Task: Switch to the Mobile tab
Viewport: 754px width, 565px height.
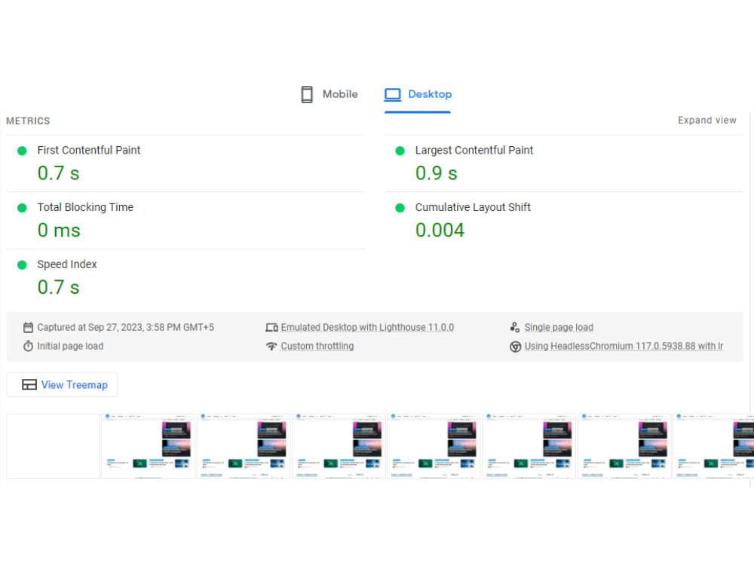Action: (329, 94)
